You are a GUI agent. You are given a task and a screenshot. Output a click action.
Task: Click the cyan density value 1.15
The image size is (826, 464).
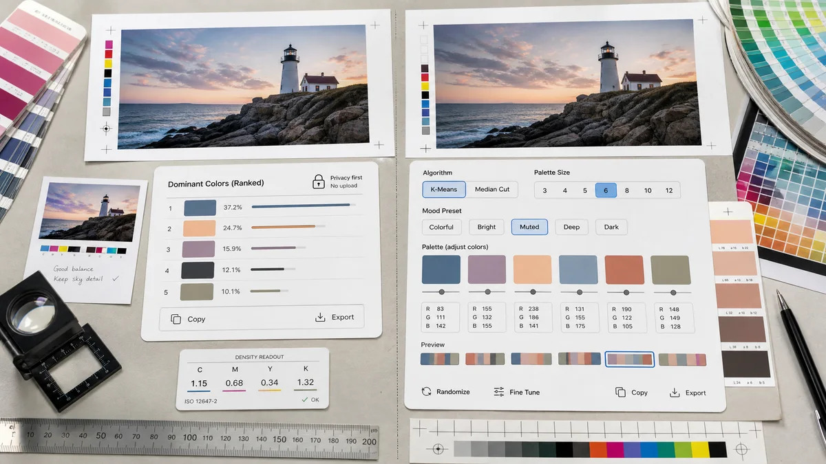click(199, 384)
